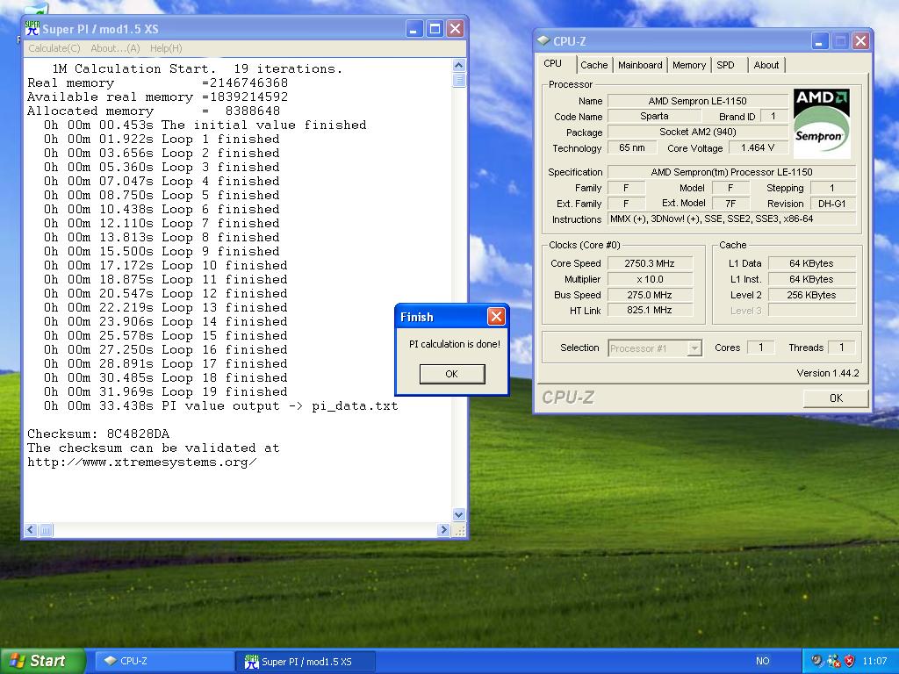This screenshot has width=899, height=674.
Task: Click the taskbar clock showing 11:07
Action: click(874, 661)
